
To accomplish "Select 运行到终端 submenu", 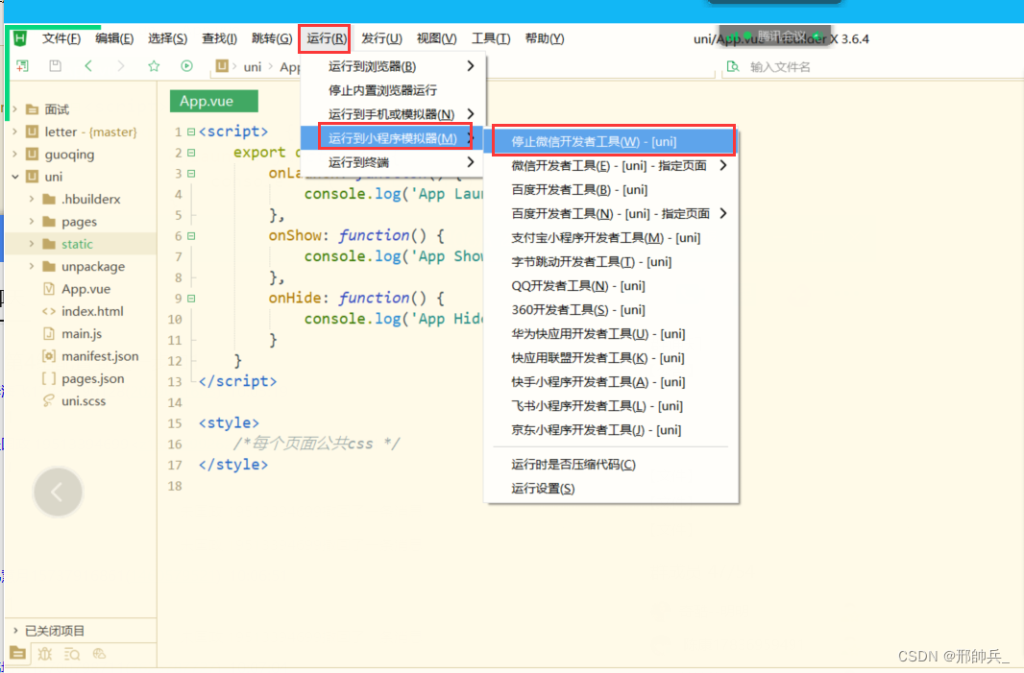I will pos(392,162).
